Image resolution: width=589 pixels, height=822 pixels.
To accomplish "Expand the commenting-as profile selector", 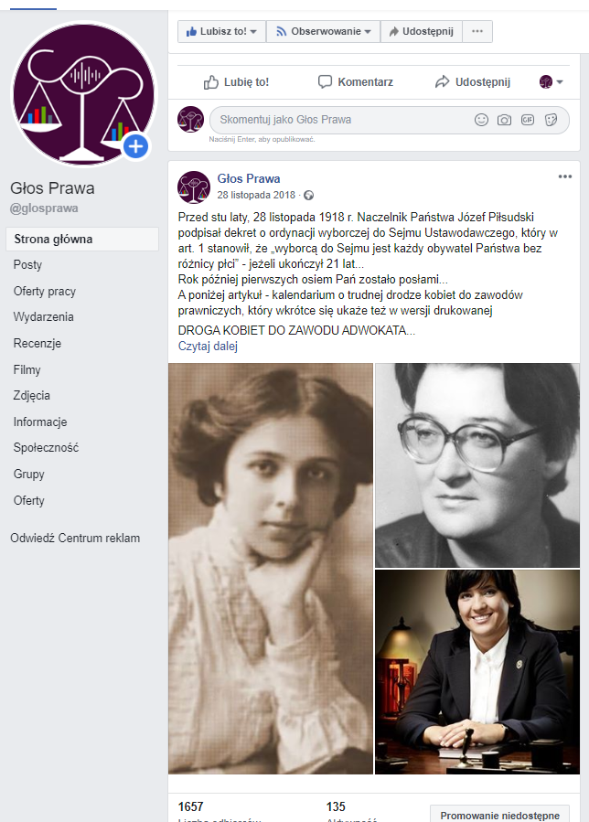I will tap(551, 81).
